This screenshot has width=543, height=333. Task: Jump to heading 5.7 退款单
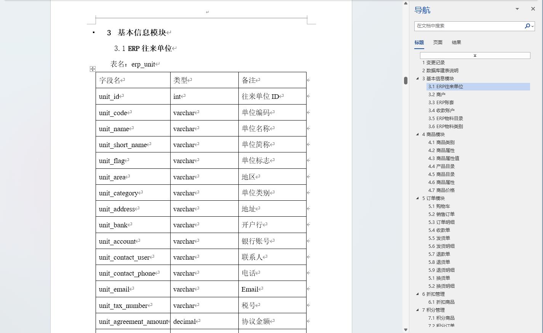439,254
